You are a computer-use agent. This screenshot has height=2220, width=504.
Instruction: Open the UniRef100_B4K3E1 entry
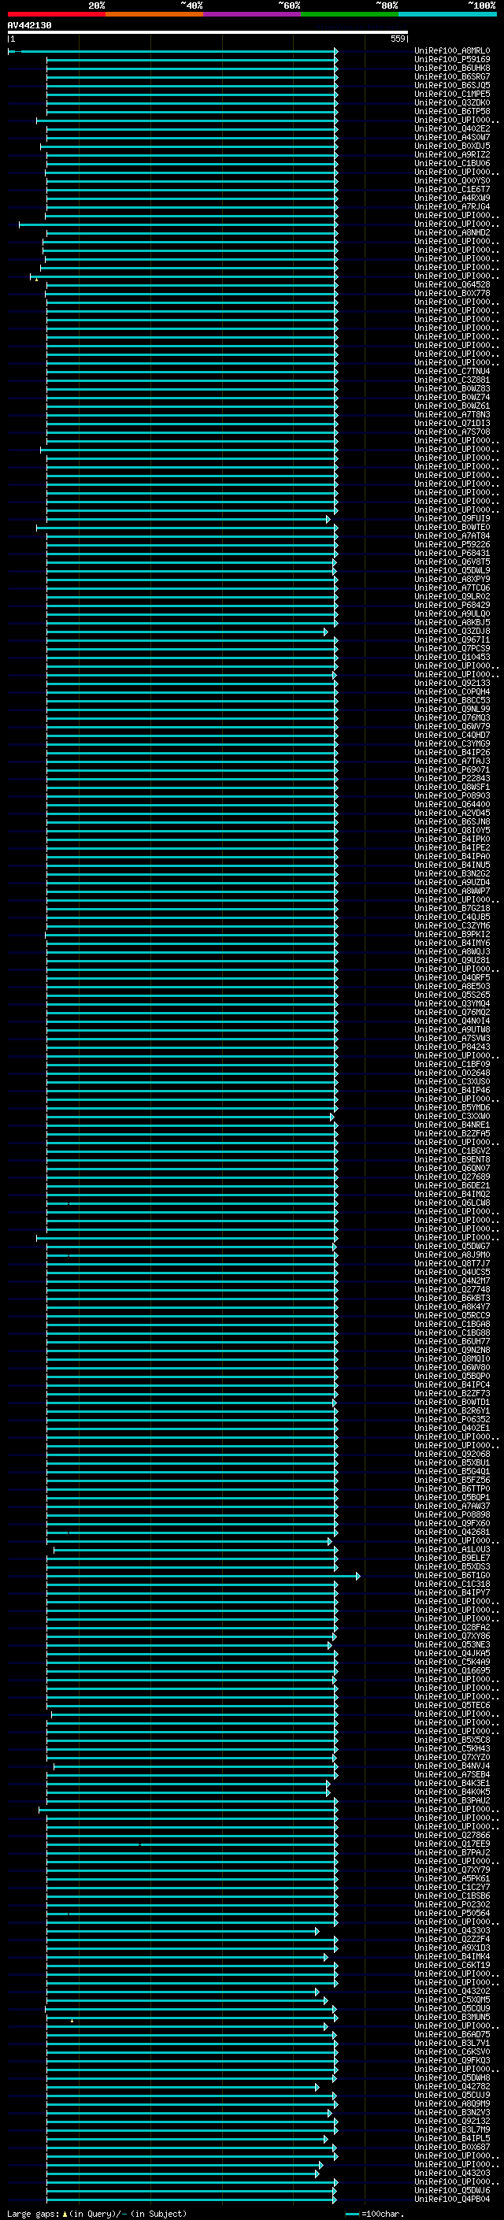tap(452, 1783)
